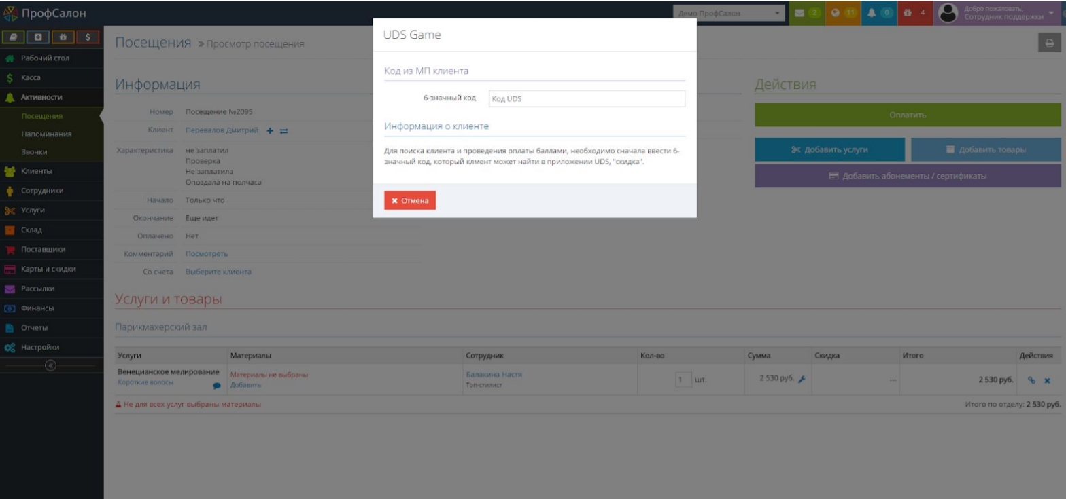1066x499 pixels.
Task: Click Добавить абонементы / сертификаты button
Action: [x=908, y=176]
